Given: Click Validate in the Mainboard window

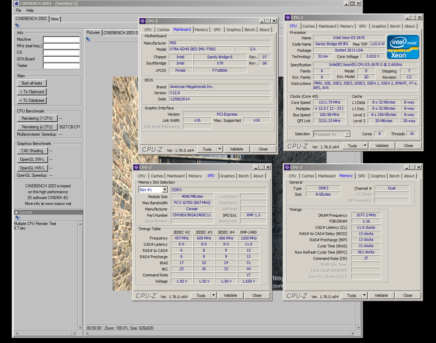Looking at the screenshot, I should 236,149.
